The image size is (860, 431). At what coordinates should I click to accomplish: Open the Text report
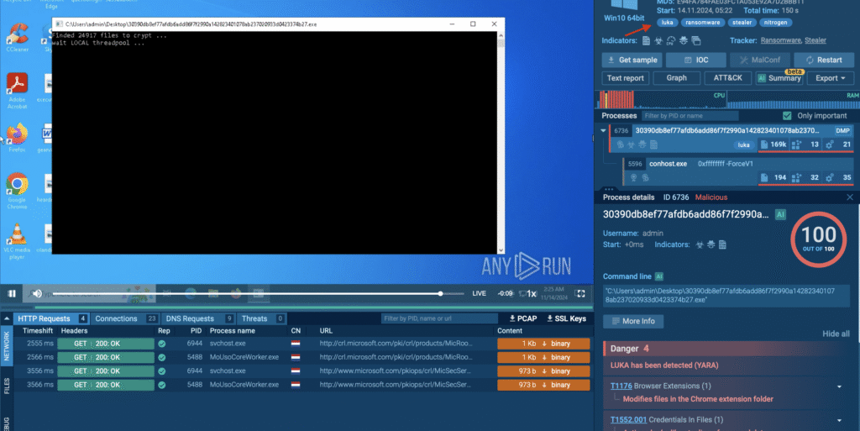pyautogui.click(x=625, y=78)
